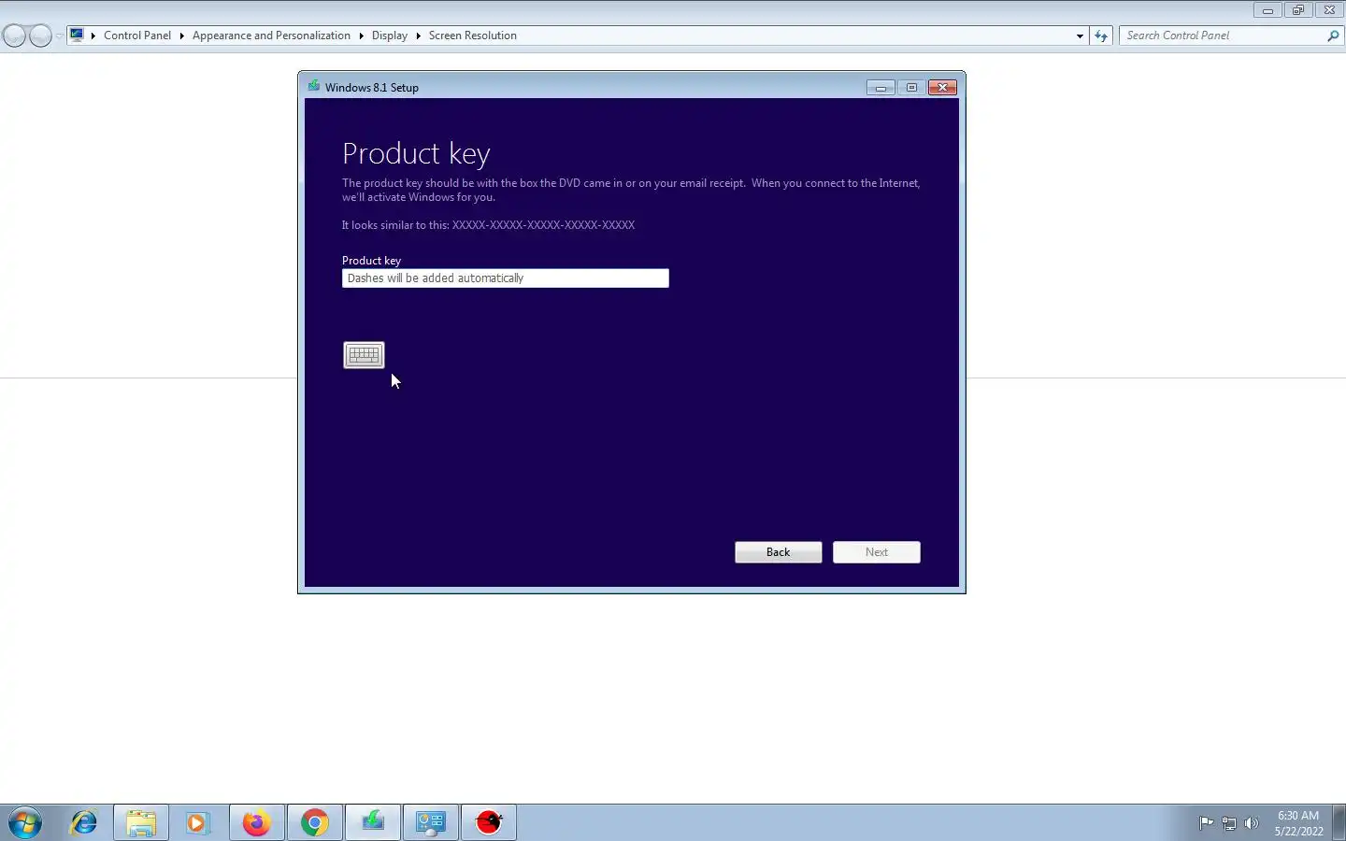The width and height of the screenshot is (1346, 841).
Task: Click the Windows 8.1 Setup title icon
Action: coord(313,86)
